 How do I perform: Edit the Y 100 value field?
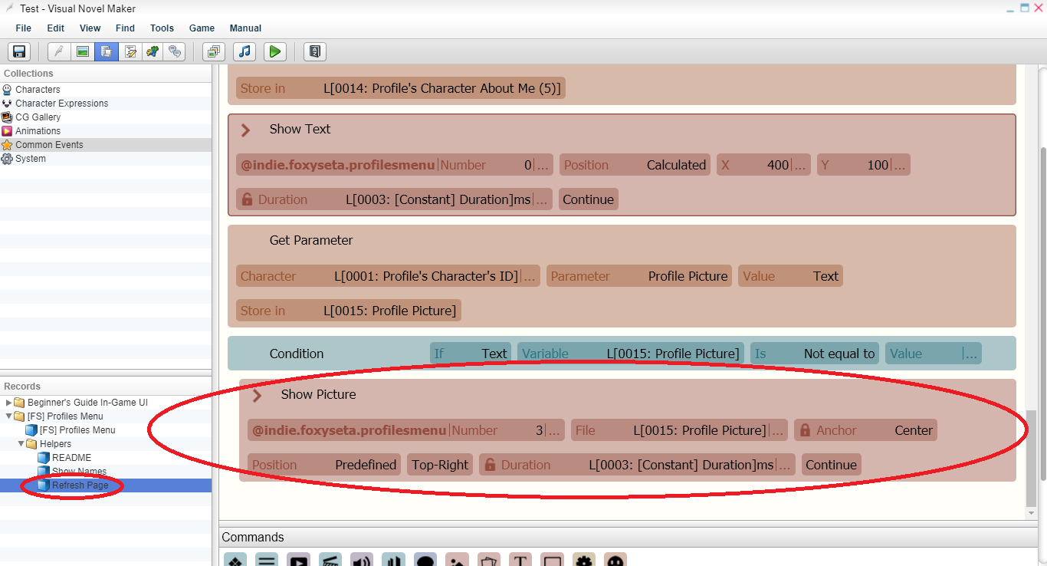(863, 165)
